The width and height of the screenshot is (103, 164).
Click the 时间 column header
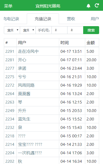(65, 43)
